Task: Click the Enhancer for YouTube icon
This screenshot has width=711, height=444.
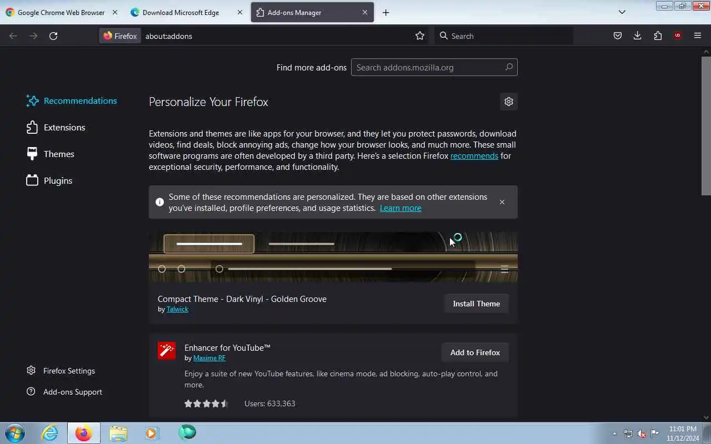Action: [x=167, y=351]
